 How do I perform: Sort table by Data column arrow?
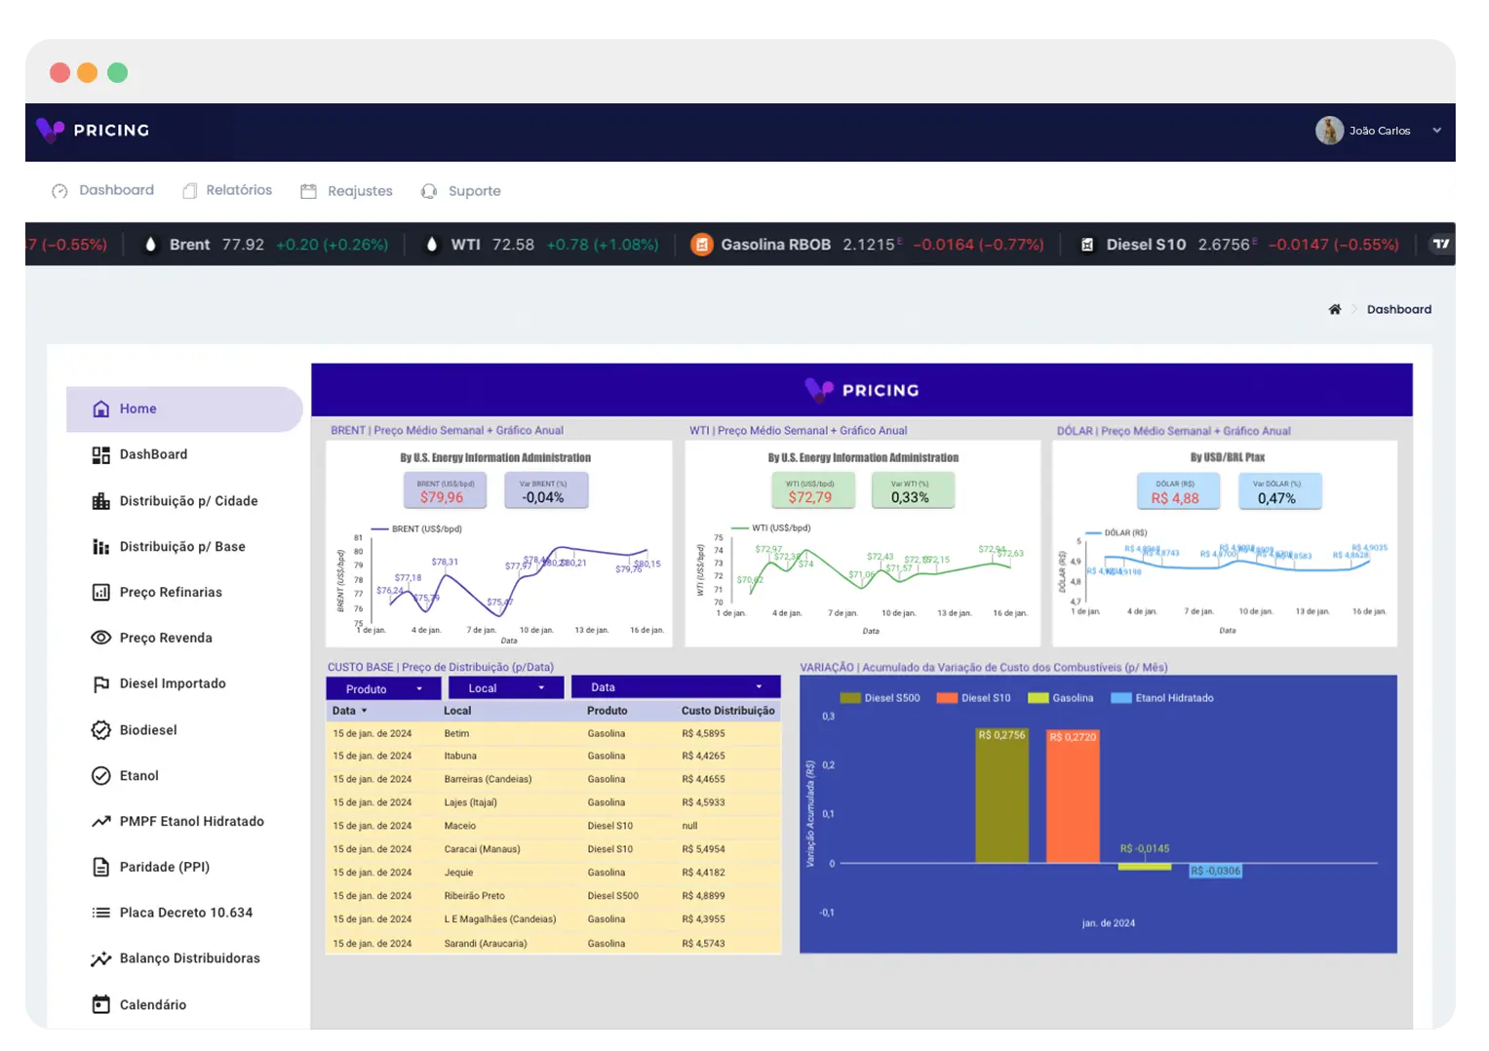(x=365, y=711)
